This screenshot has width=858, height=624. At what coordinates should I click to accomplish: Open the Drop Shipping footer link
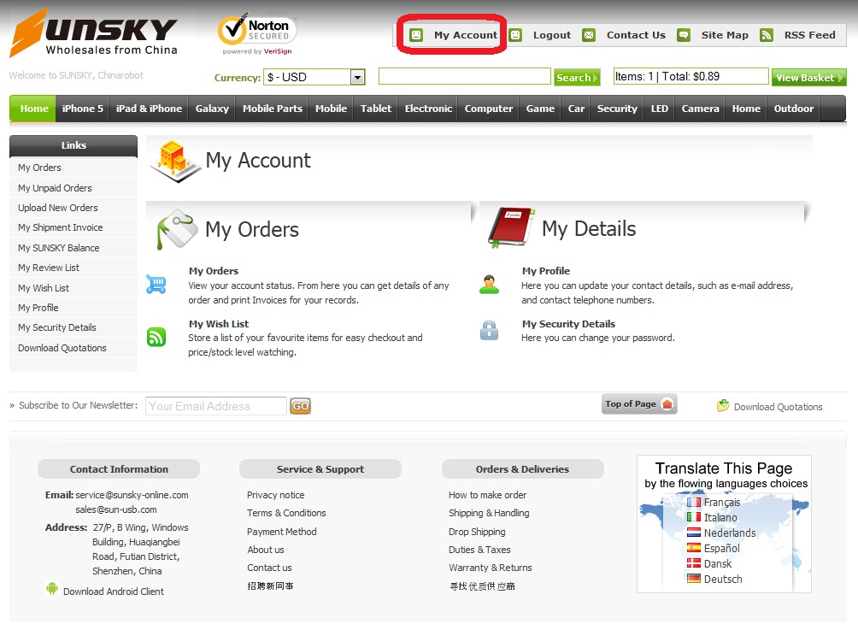(x=476, y=531)
